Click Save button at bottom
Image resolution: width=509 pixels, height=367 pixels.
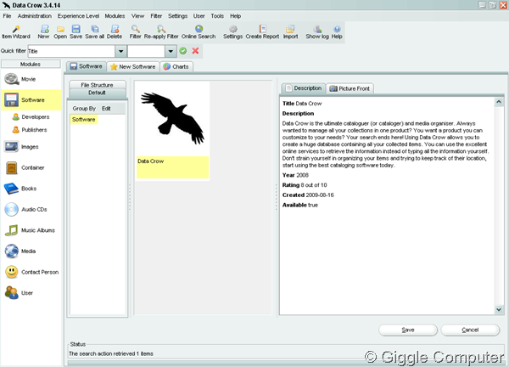(408, 330)
